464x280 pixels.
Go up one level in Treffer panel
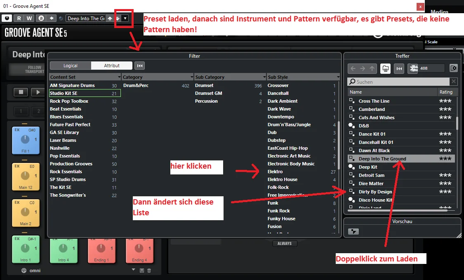click(372, 69)
